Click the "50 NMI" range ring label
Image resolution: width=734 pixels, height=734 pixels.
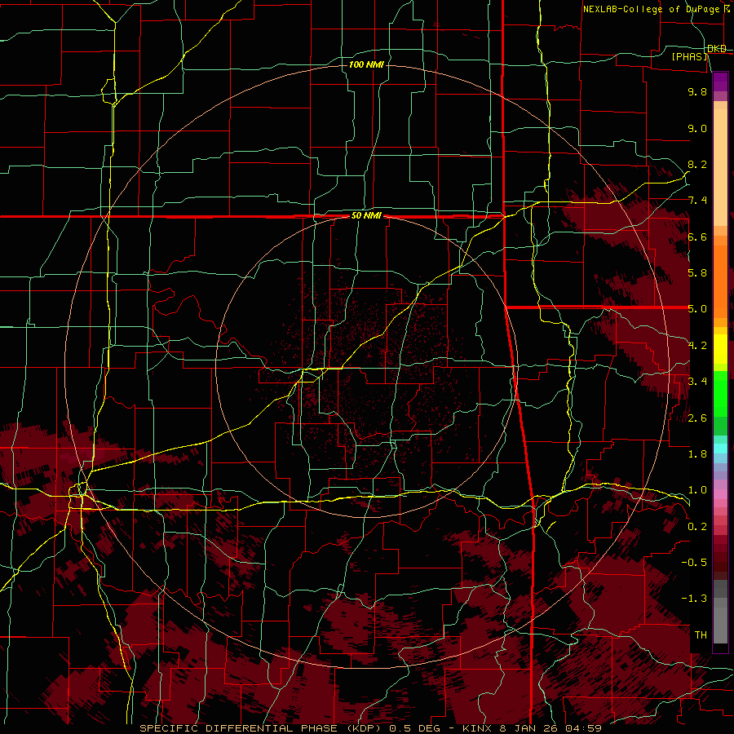click(366, 216)
